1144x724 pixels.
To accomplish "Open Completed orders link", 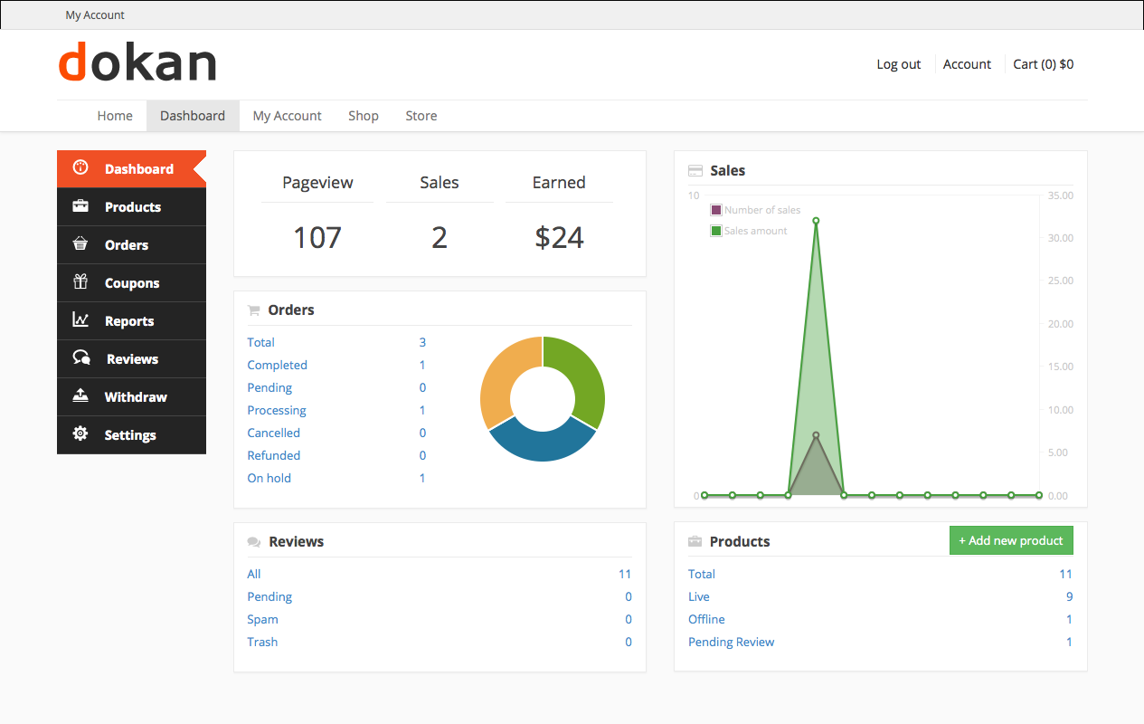I will click(x=278, y=365).
